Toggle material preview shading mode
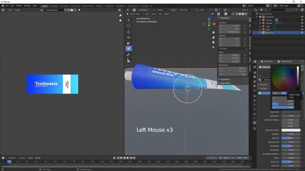Screen dimensions: 305x171 pos(243,14)
